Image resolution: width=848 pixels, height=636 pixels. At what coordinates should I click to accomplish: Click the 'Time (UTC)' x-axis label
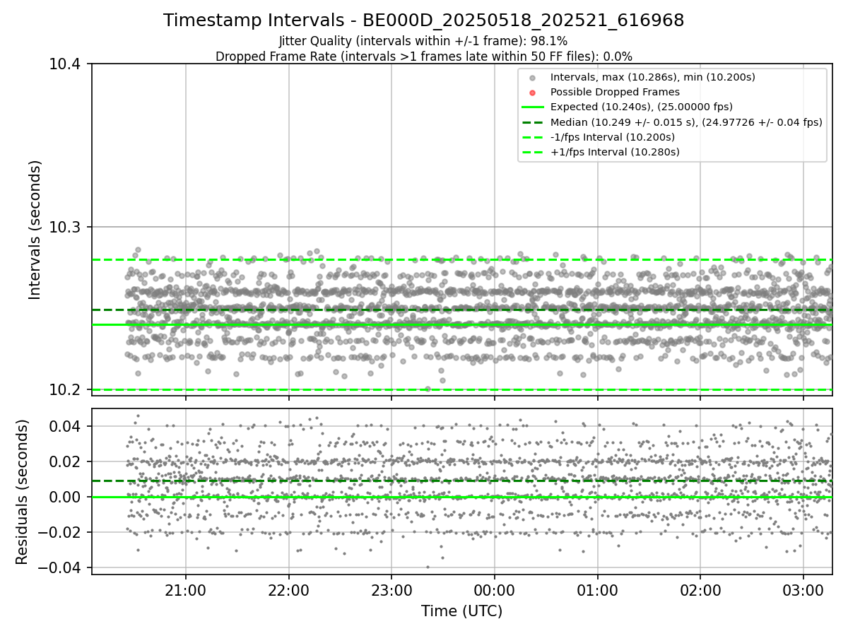click(462, 611)
